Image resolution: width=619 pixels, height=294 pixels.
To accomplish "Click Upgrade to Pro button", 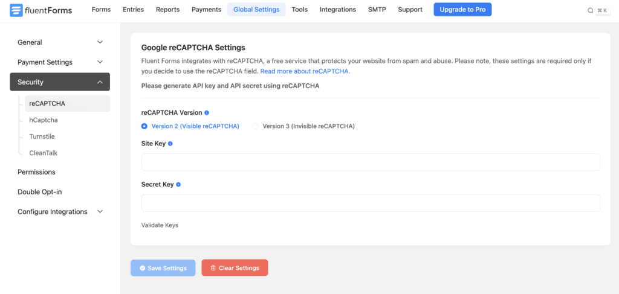I will coord(462,10).
